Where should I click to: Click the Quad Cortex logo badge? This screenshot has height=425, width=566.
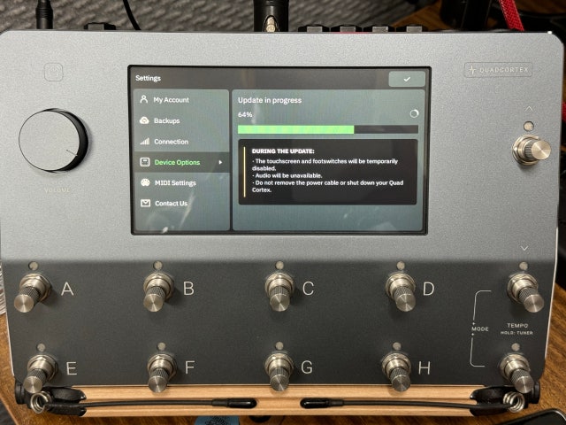click(498, 70)
